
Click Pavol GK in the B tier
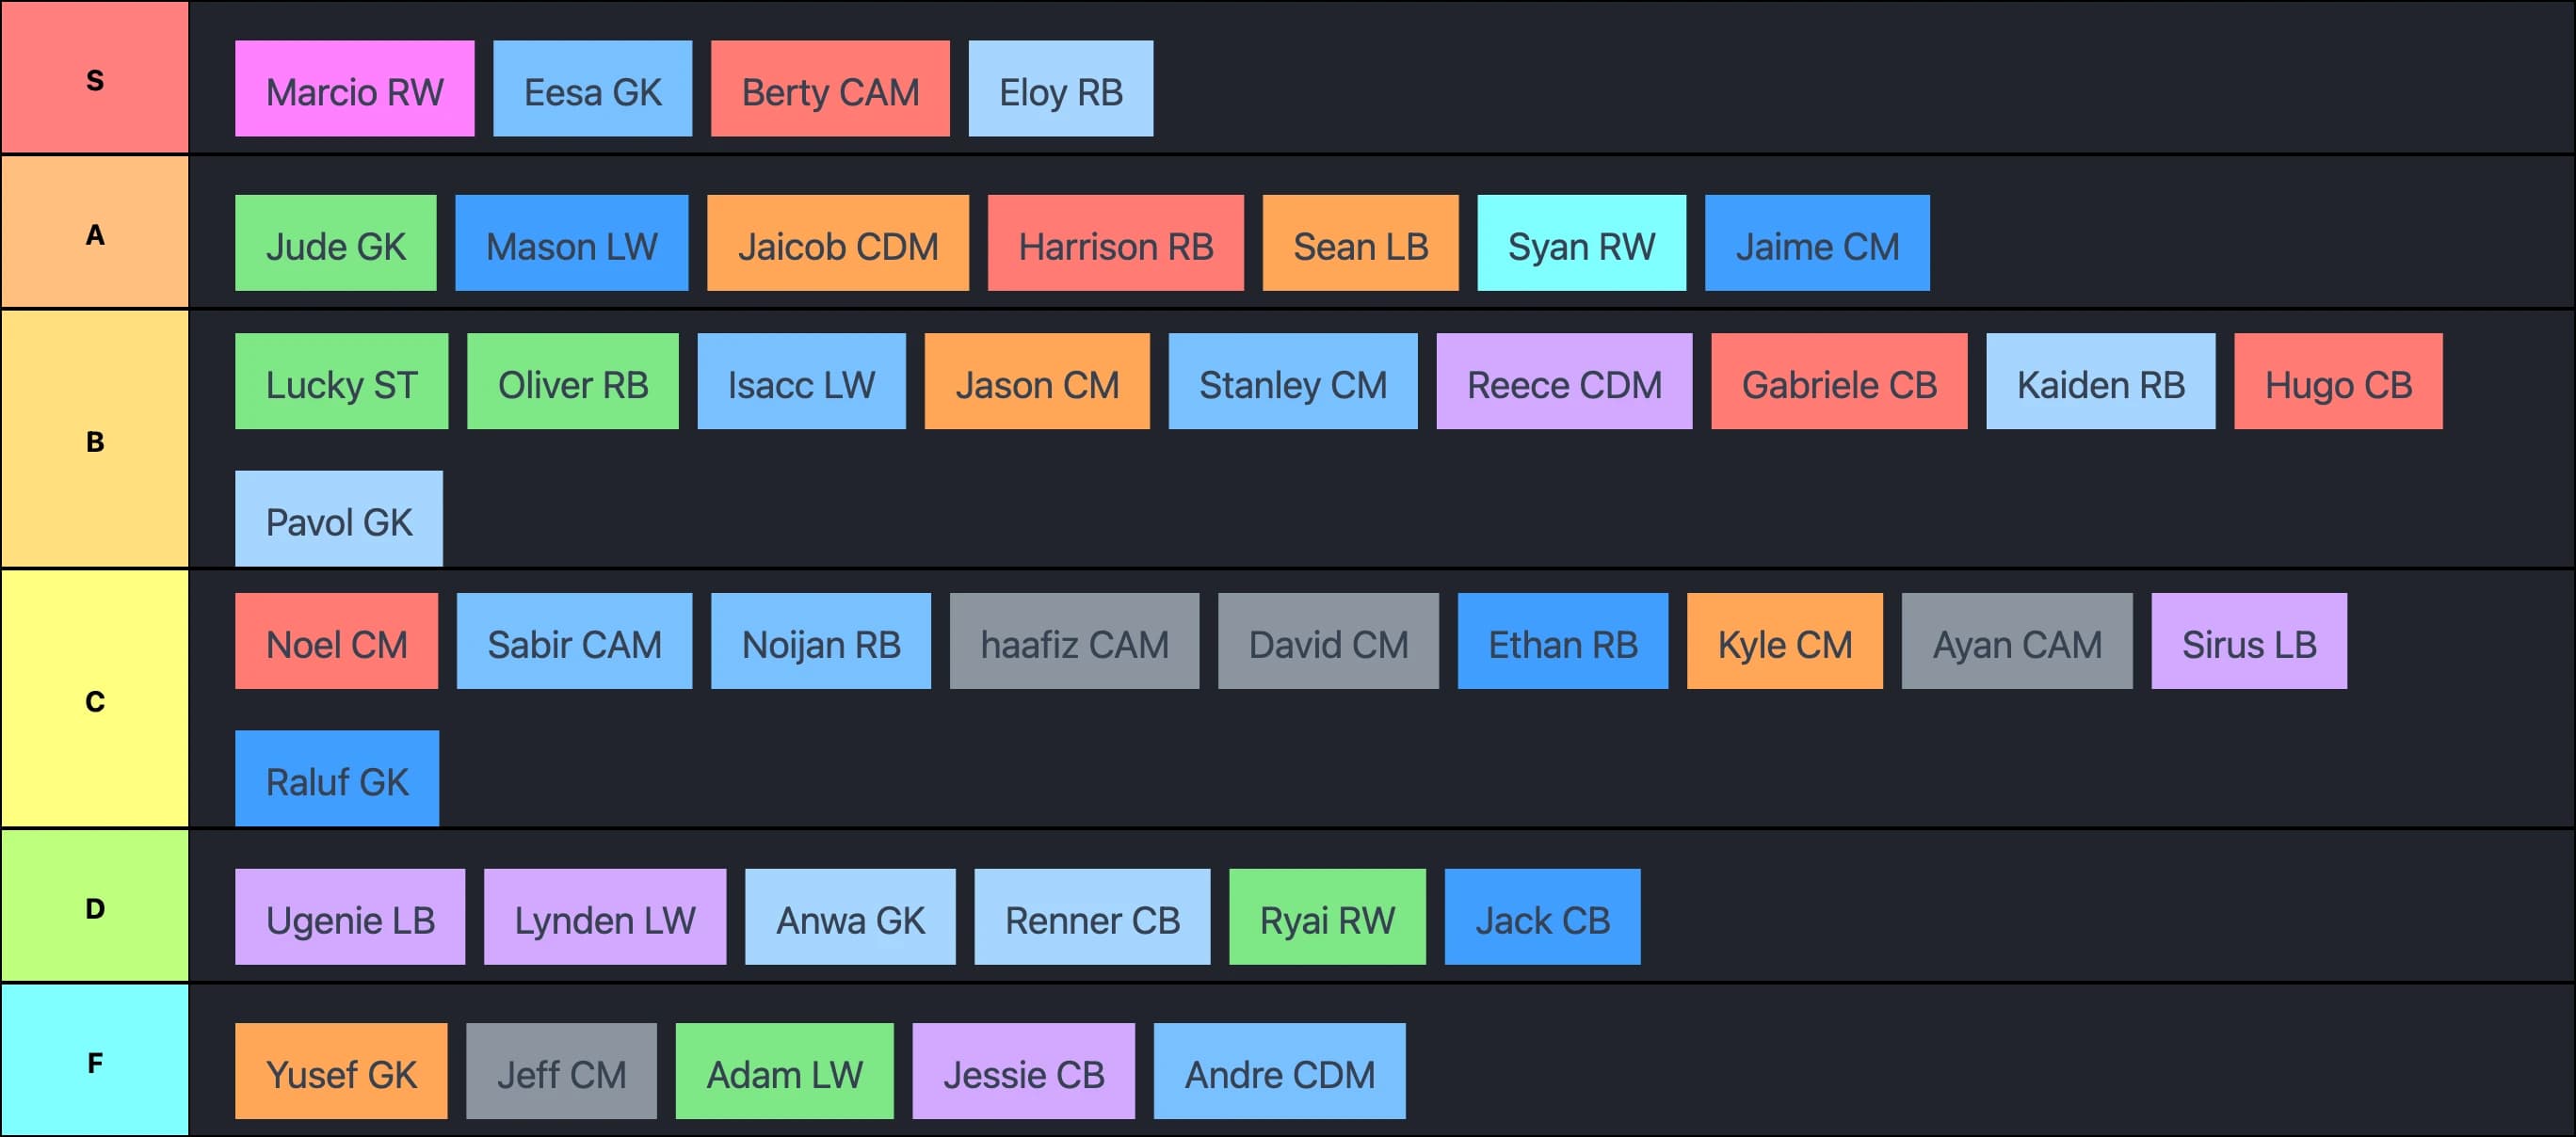click(x=338, y=518)
